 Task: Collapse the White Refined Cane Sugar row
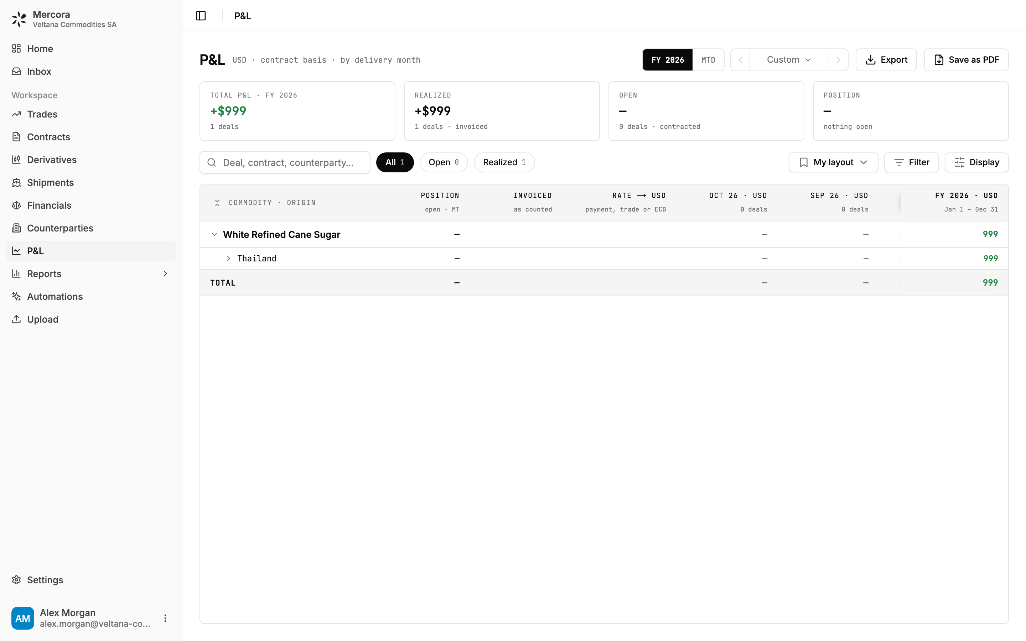(214, 234)
